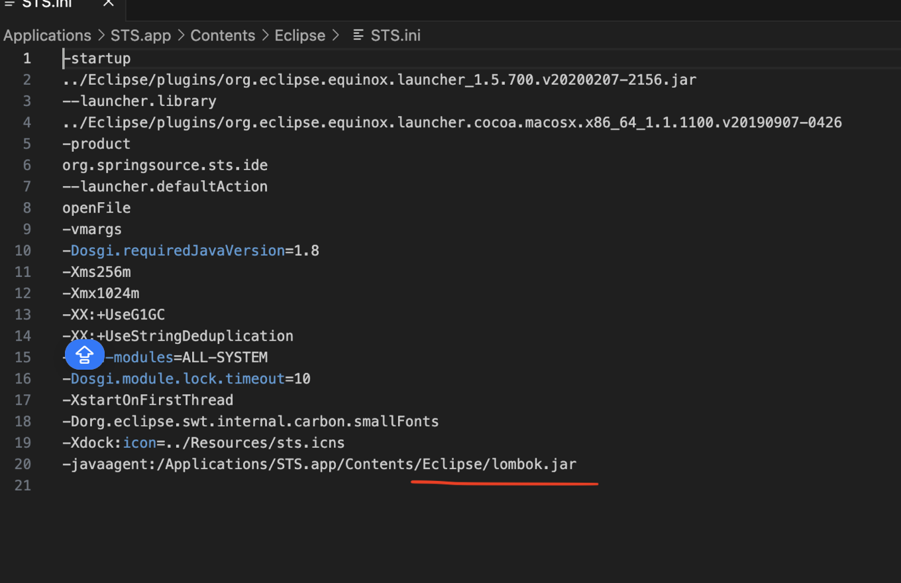
Task: Open the STS.app breadcrumb segment
Action: [140, 35]
